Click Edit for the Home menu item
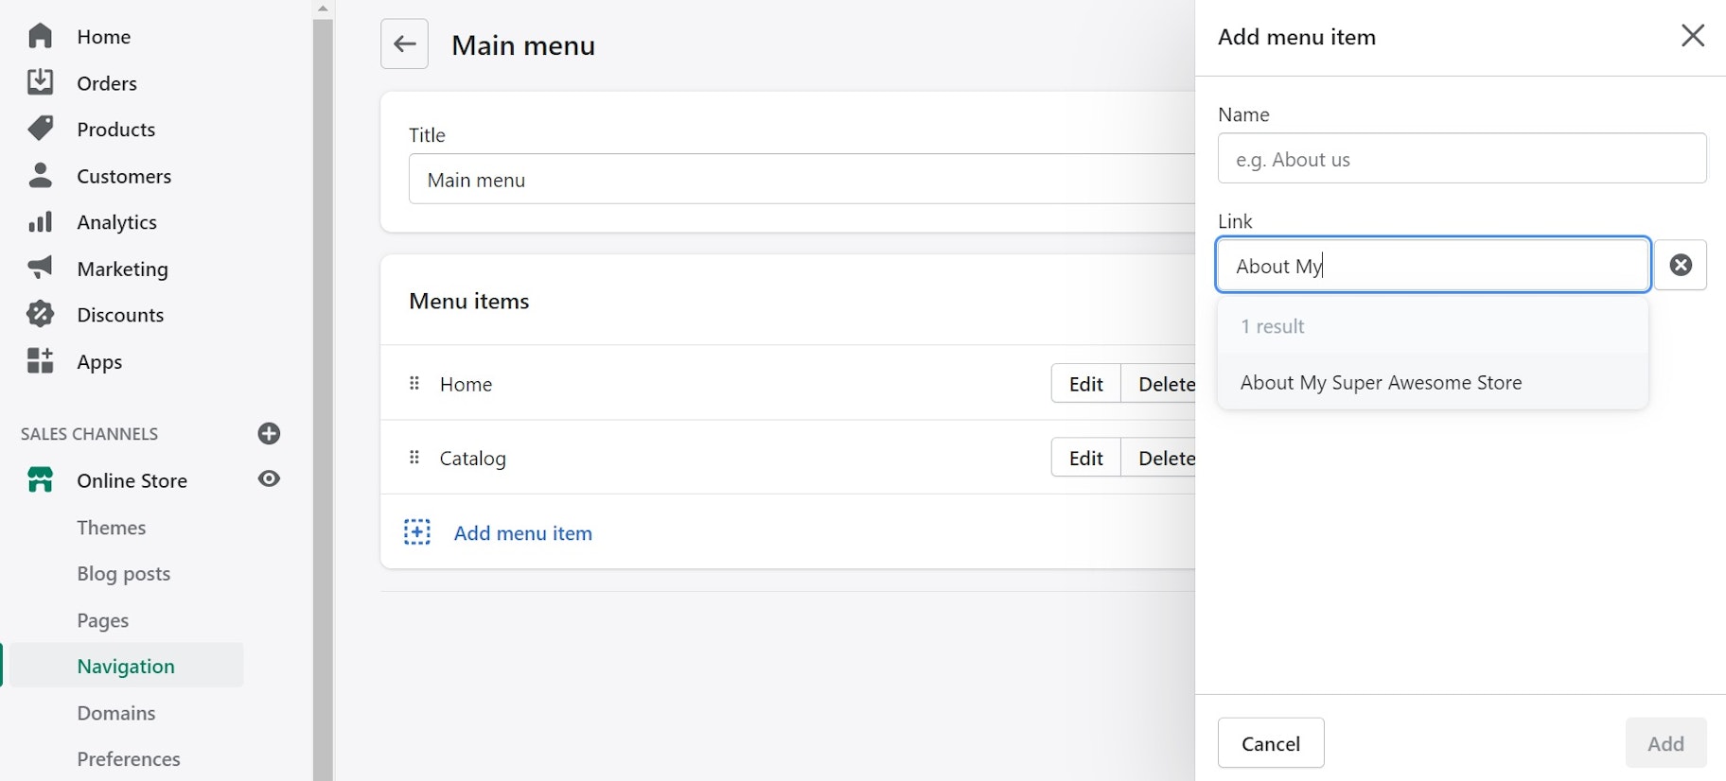 coord(1085,384)
